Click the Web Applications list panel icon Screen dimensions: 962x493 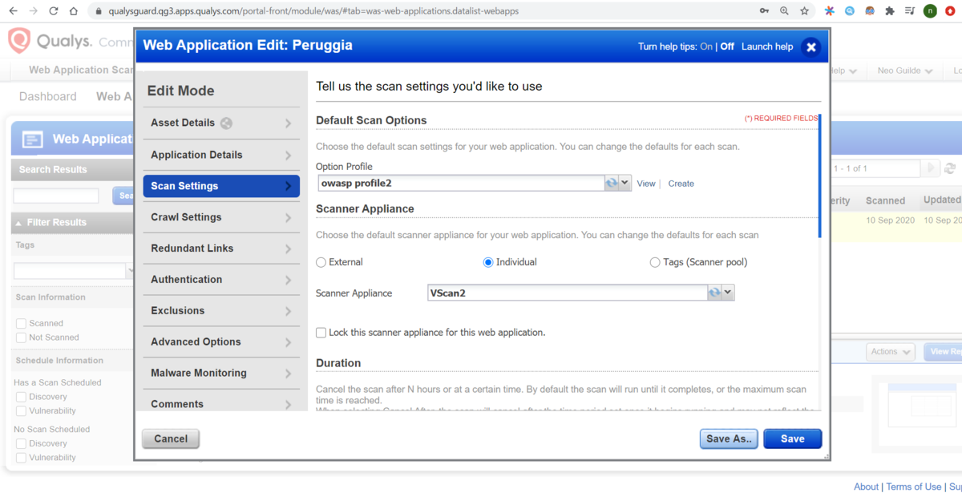[x=33, y=139]
